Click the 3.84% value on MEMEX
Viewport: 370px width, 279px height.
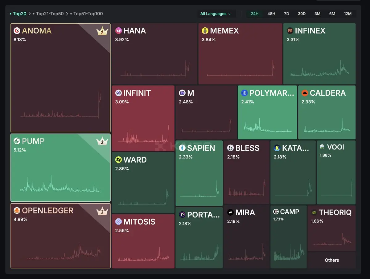click(x=209, y=40)
